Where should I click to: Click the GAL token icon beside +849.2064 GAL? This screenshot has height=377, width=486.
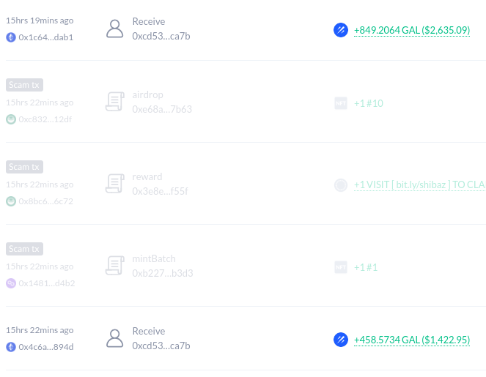pos(341,30)
